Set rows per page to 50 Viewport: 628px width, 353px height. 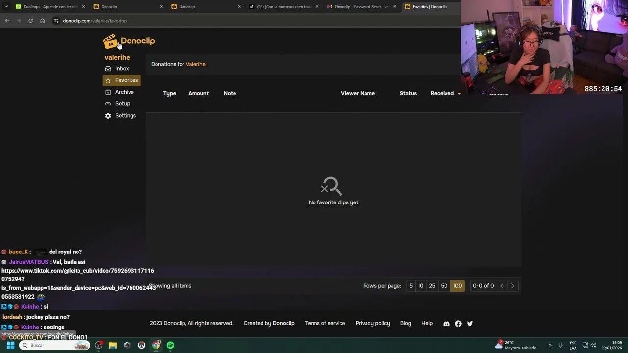[x=444, y=286]
